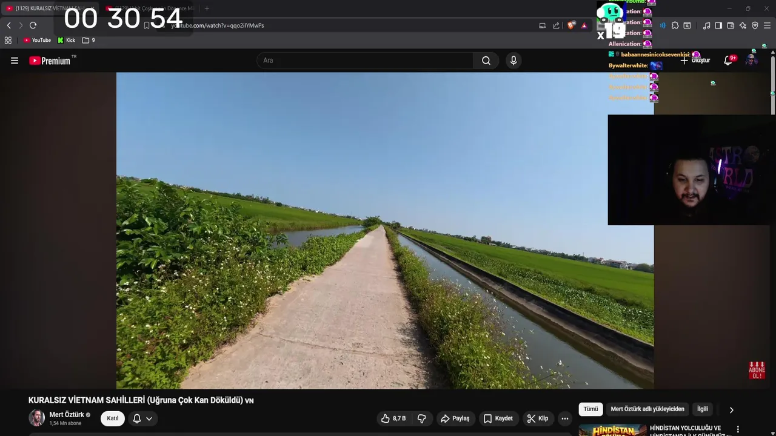Switch to the second YouTube browser tab
The height and width of the screenshot is (436, 776).
150,8
